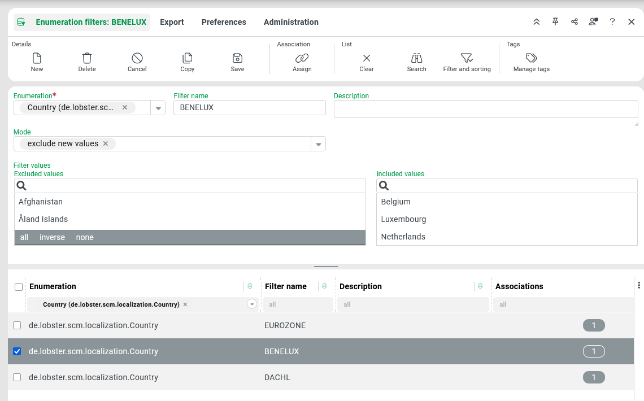Click the New document icon

coord(37,58)
